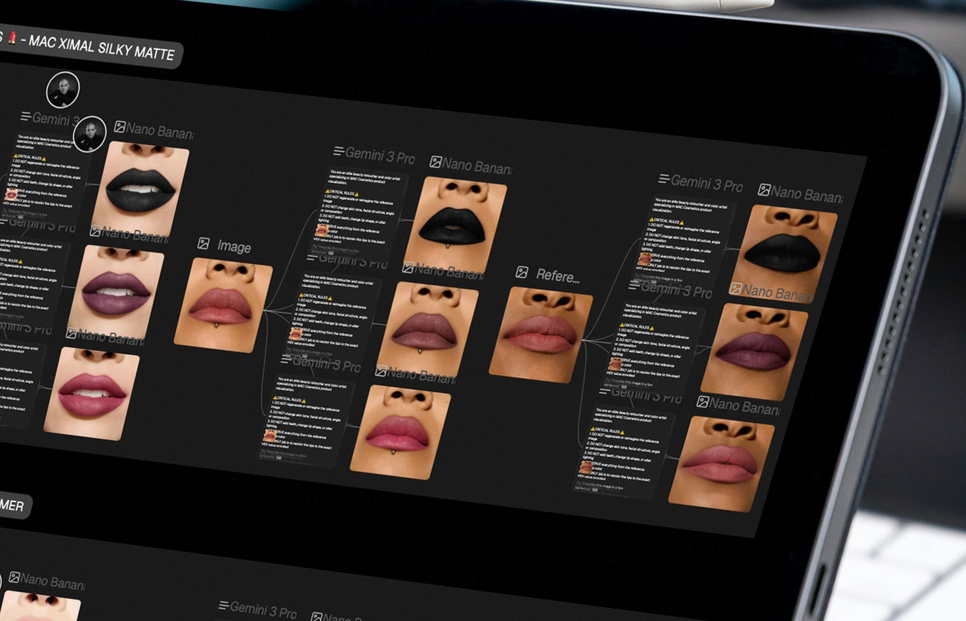966x621 pixels.
Task: Click image icon of Nano Banana above pierced black lips
Action: [x=435, y=162]
